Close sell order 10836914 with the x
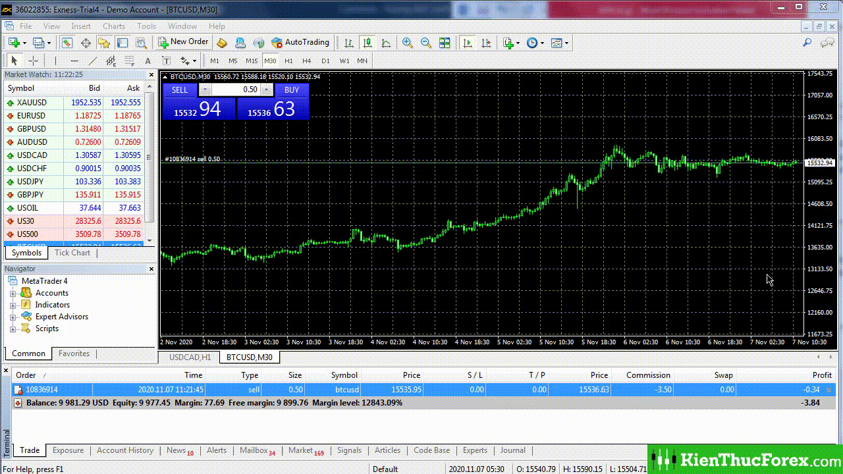Image resolution: width=843 pixels, height=474 pixels. click(x=829, y=390)
